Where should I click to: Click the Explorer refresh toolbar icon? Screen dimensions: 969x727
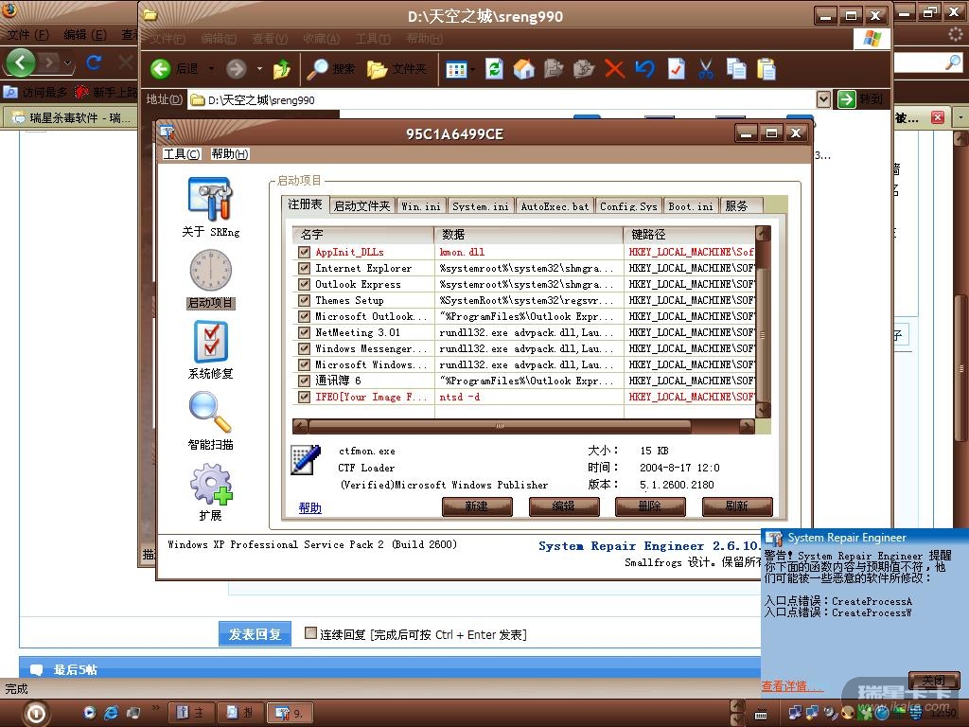coord(494,68)
